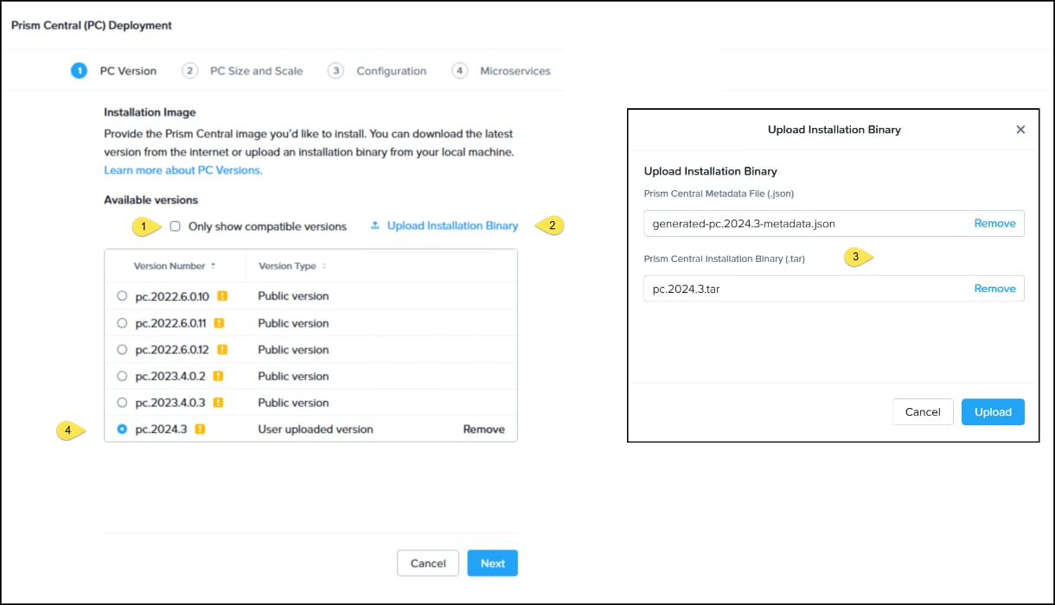Click the upload icon before Upload Installation Binary
Image resolution: width=1055 pixels, height=605 pixels.
374,226
